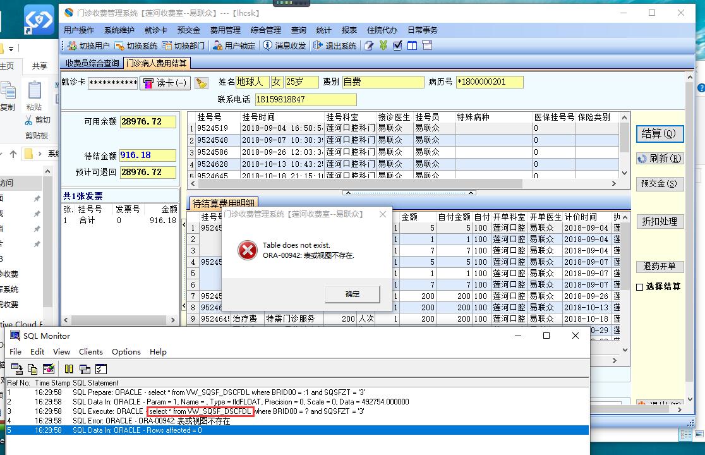705x455 pixels.
Task: Select SQL Monitor row 1 SQL Prepare
Action: pos(297,392)
